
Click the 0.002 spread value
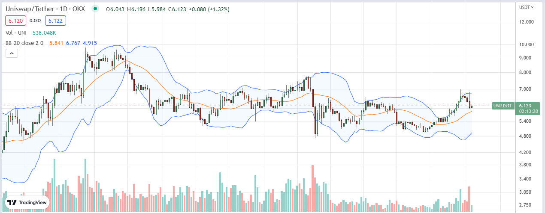(36, 20)
